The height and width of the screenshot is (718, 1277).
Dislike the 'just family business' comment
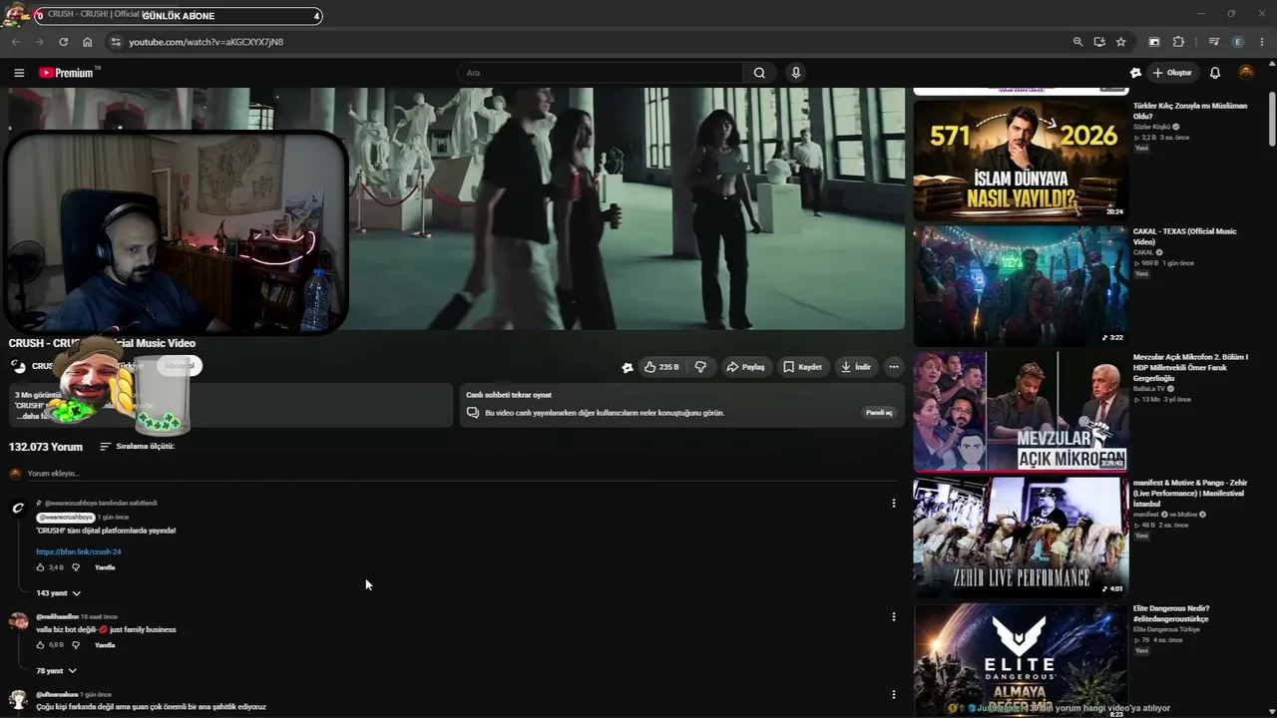click(76, 645)
